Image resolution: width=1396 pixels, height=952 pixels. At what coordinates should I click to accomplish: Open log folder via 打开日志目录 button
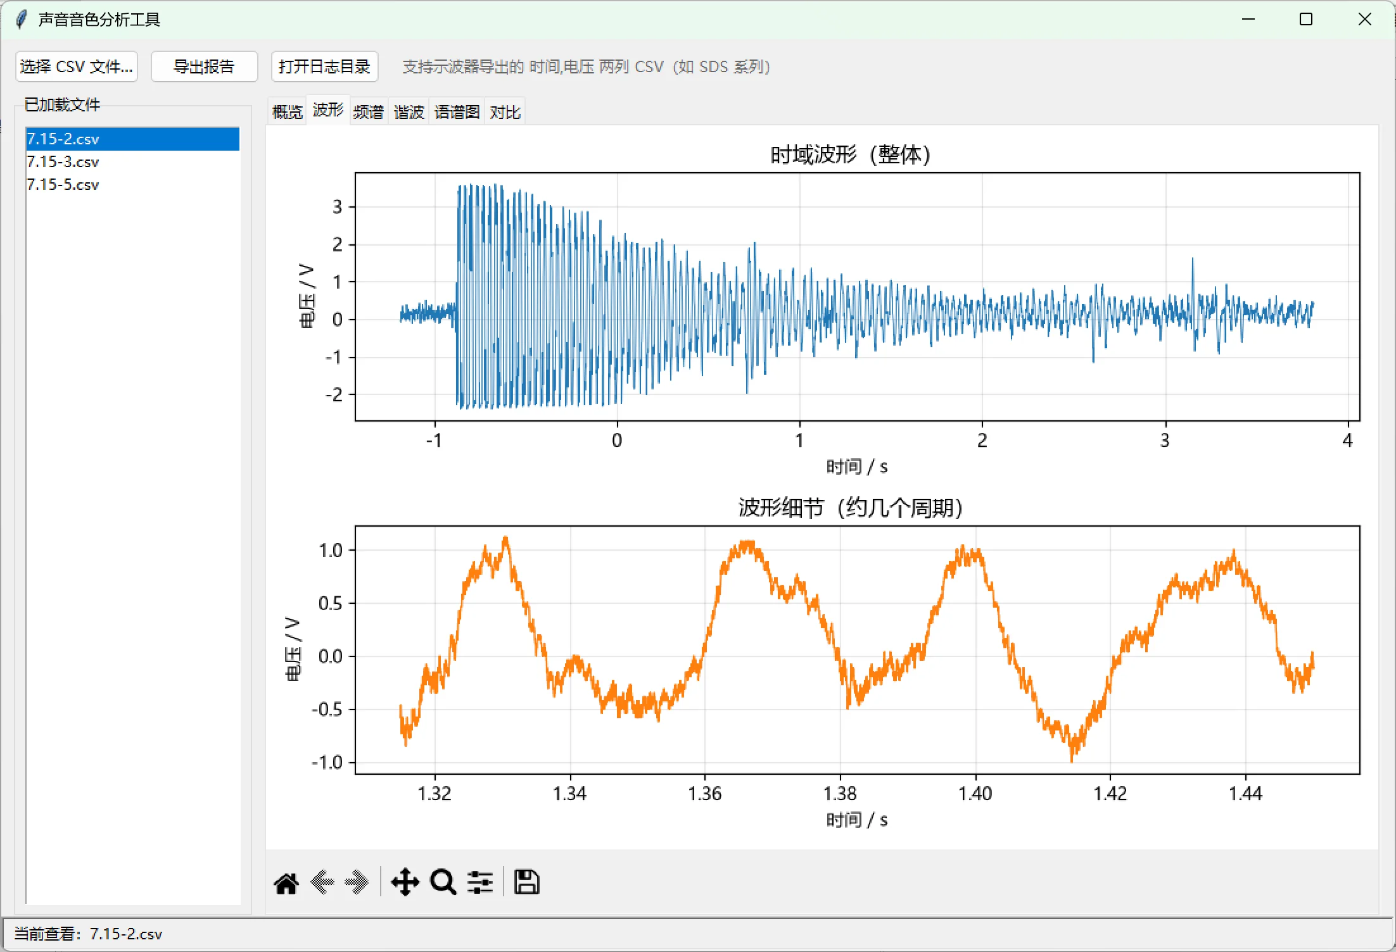324,66
